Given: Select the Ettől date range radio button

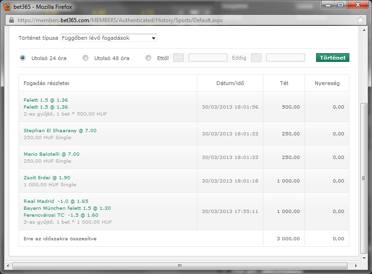Looking at the screenshot, I should point(148,58).
